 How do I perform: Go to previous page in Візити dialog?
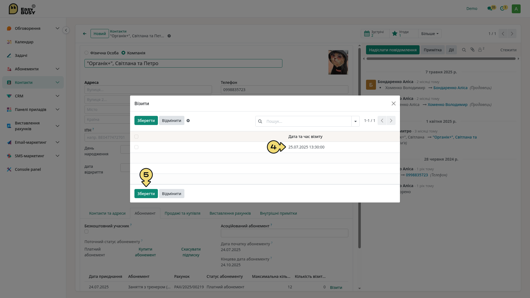382,121
